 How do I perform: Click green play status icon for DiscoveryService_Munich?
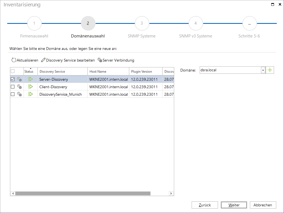31,94
